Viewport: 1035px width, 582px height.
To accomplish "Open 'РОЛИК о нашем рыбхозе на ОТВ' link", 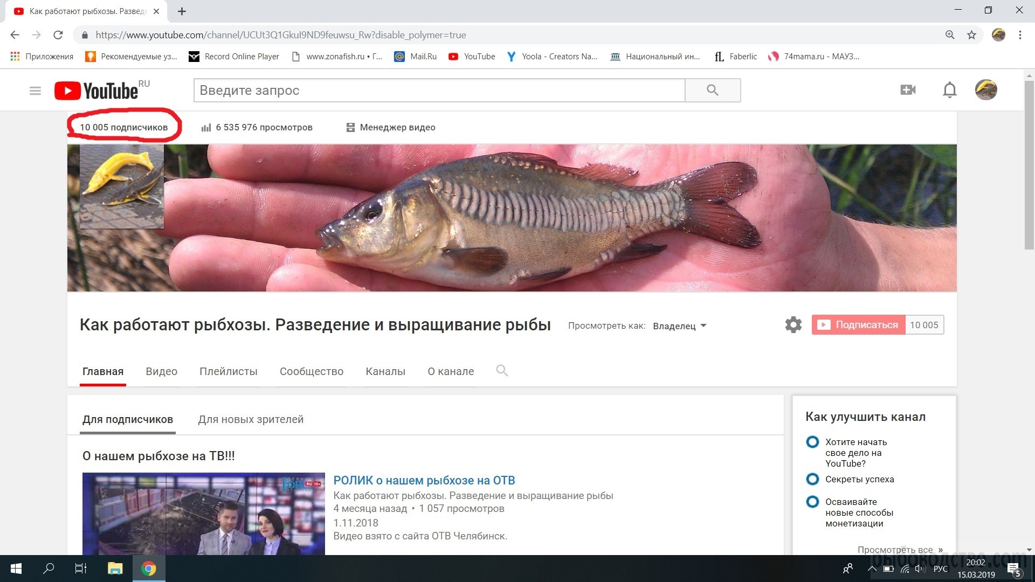I will click(x=424, y=480).
